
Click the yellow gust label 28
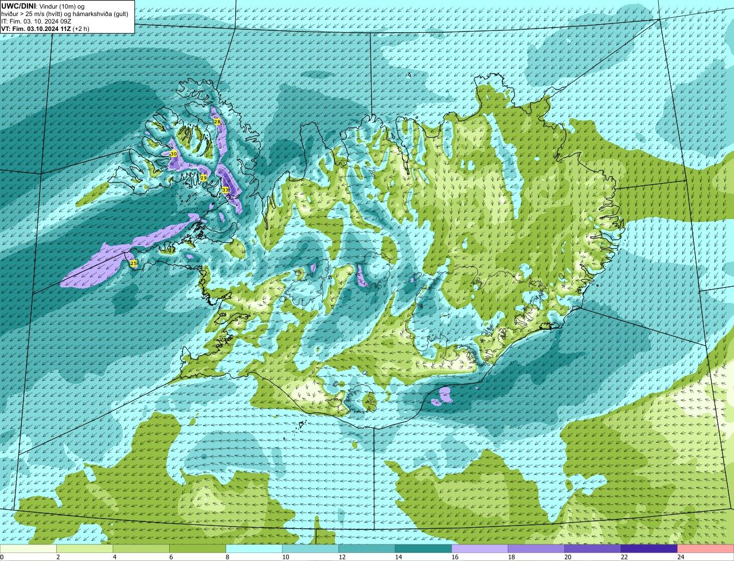click(x=217, y=122)
